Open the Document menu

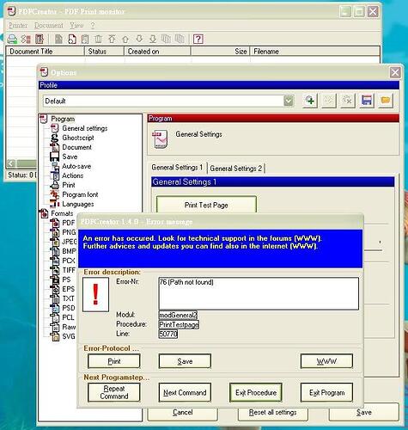49,26
